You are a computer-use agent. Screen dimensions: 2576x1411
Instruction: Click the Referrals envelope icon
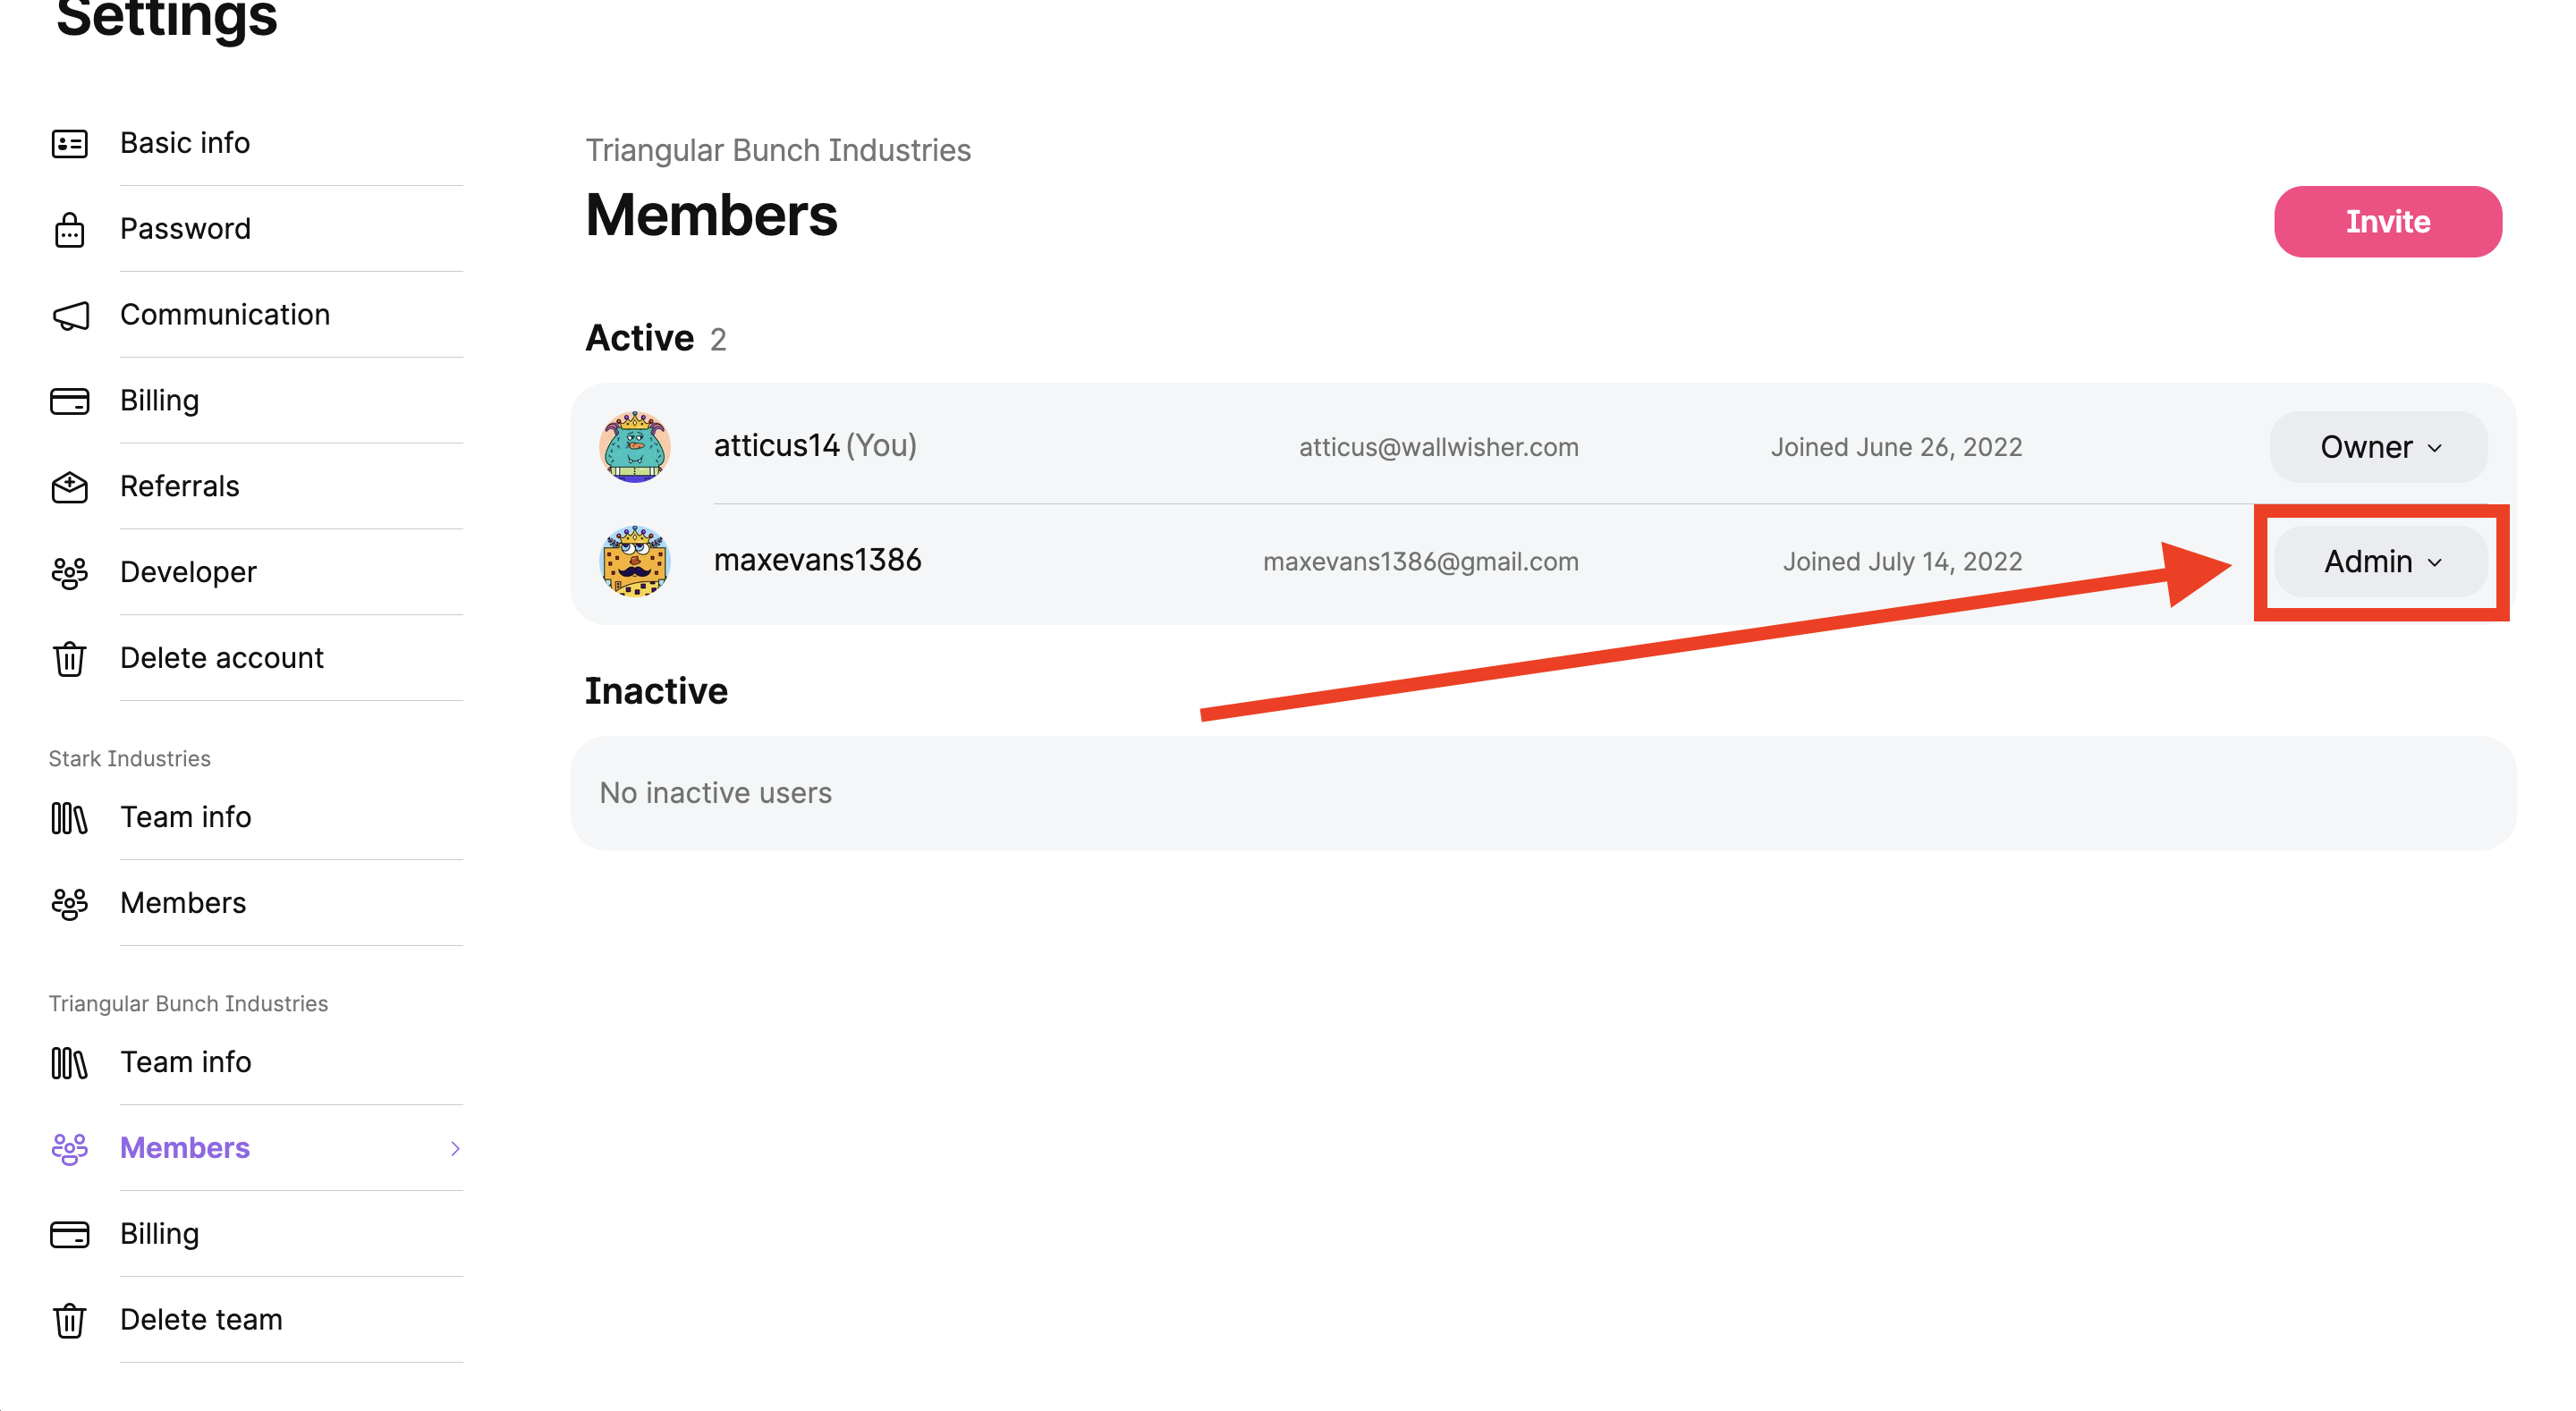[69, 487]
